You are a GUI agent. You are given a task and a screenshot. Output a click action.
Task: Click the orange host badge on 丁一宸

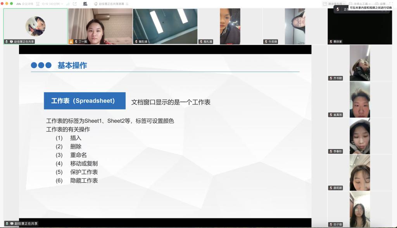pyautogui.click(x=71, y=41)
